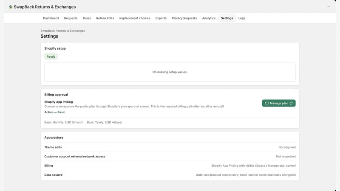The image size is (340, 191).
Task: Click the Active — Basic plan status
Action: (x=55, y=112)
